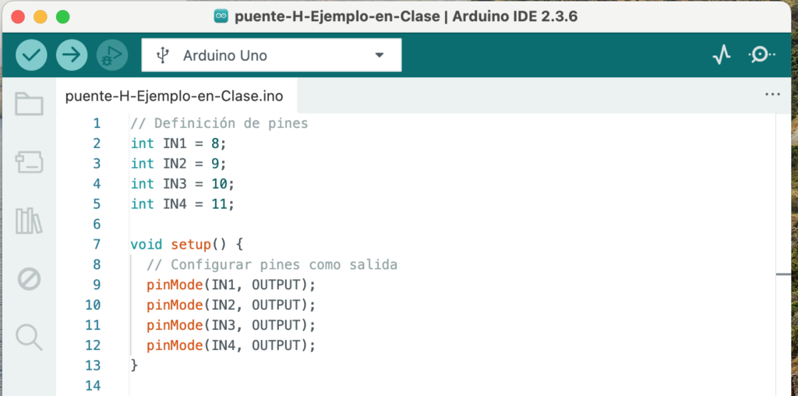
Task: Click the line 'int IN1 = 8;'
Action: [x=178, y=143]
